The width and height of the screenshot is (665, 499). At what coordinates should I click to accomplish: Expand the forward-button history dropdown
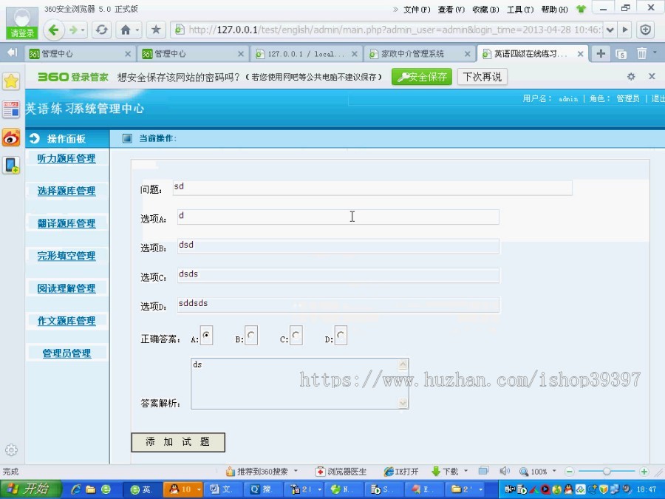tap(83, 30)
